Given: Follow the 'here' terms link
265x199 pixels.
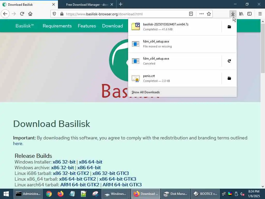Looking at the screenshot, I should (x=18, y=144).
